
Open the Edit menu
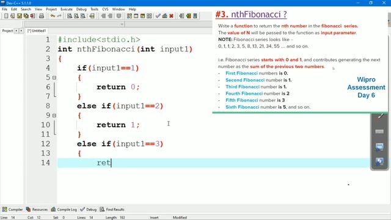[x=14, y=9]
